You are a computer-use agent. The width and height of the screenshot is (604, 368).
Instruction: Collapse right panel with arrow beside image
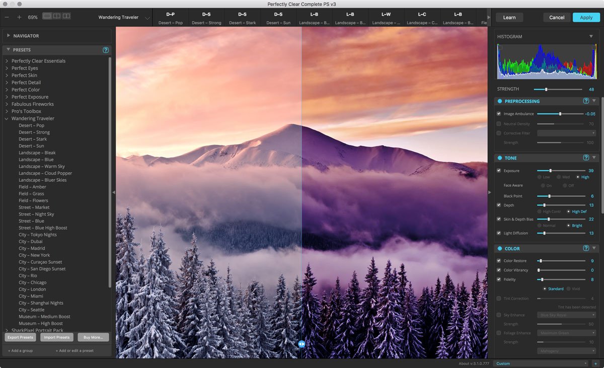click(490, 192)
